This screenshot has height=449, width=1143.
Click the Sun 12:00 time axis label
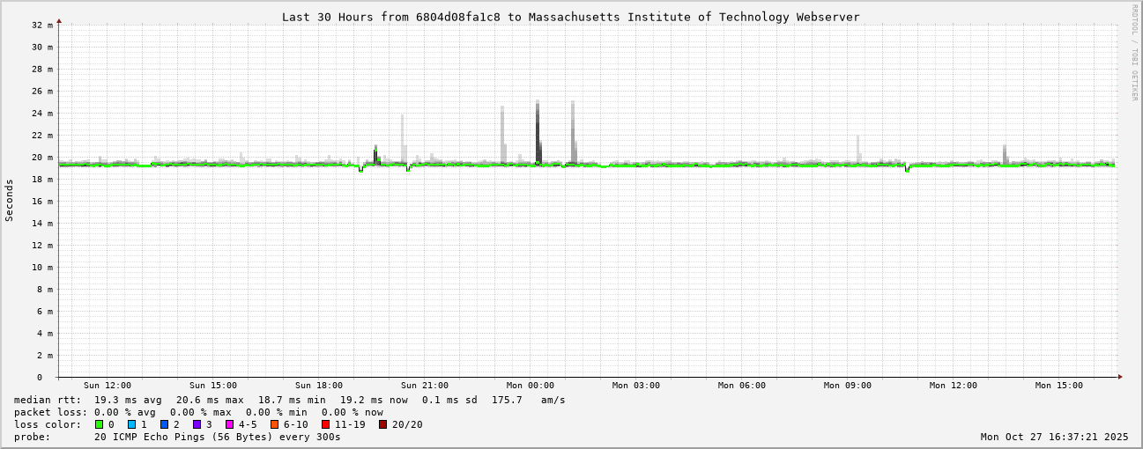[108, 386]
